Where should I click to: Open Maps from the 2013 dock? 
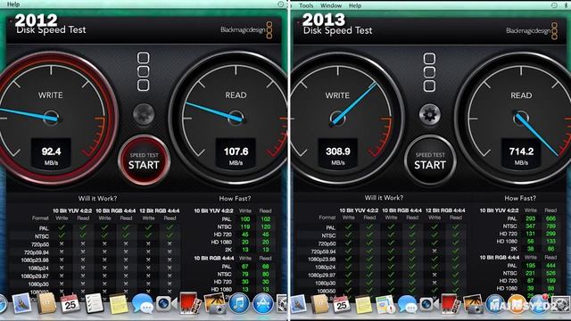click(x=385, y=304)
